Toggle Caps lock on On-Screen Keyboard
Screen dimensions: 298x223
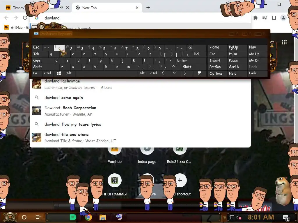coord(42,60)
